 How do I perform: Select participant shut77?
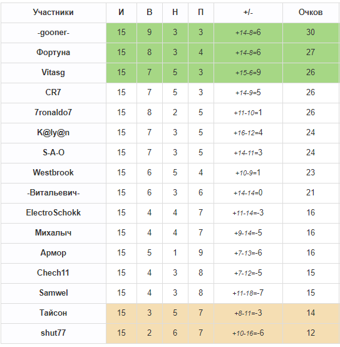click(53, 333)
